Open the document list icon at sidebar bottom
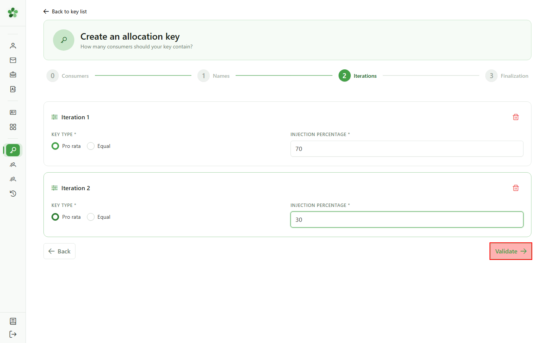The image size is (549, 343). [x=13, y=321]
